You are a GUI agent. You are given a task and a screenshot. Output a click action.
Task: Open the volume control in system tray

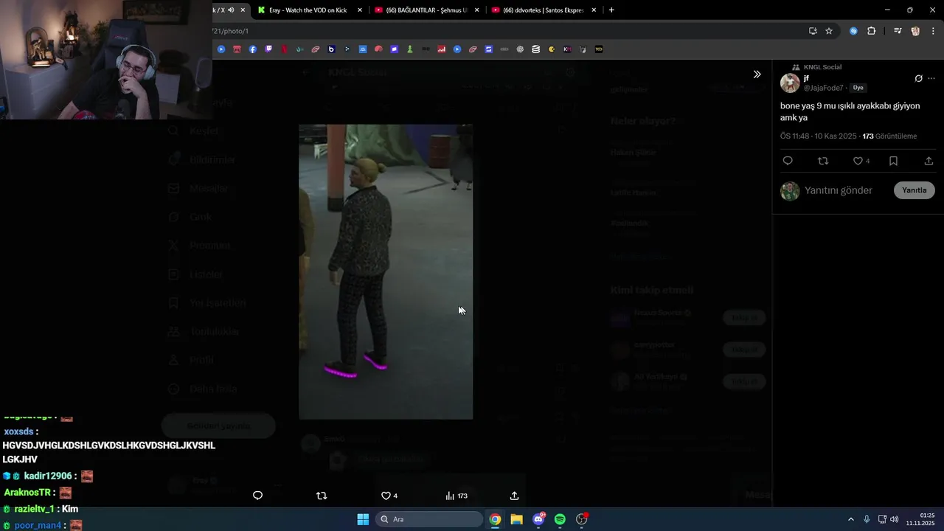click(895, 519)
